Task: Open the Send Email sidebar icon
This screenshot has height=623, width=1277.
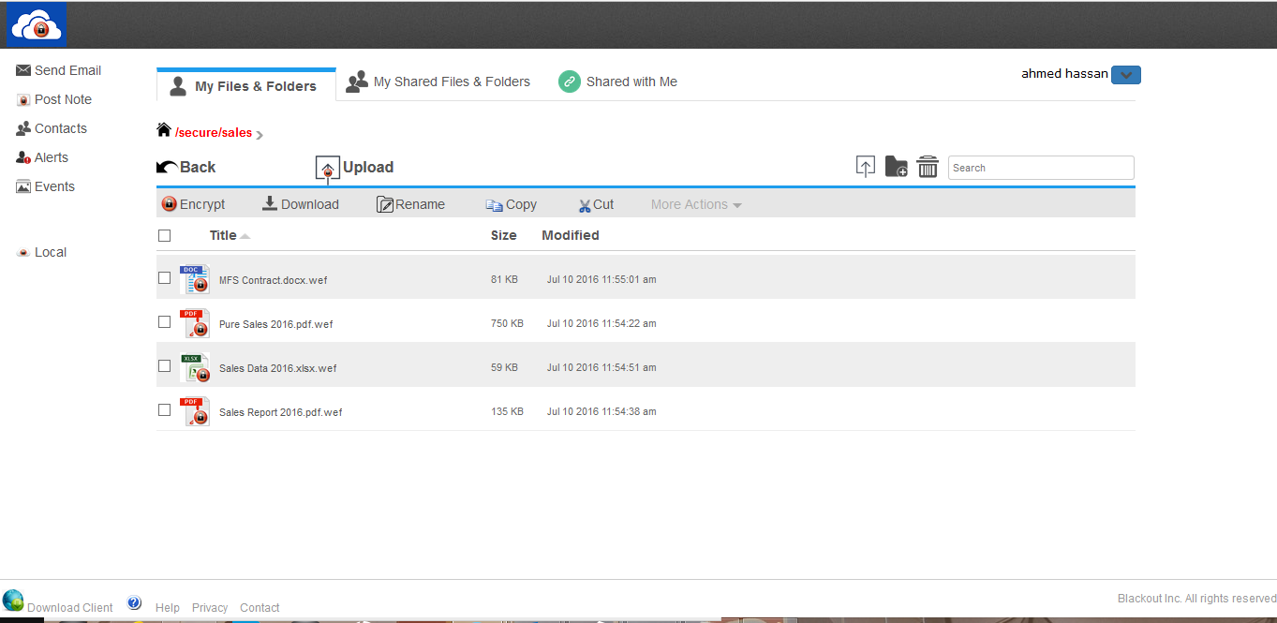Action: tap(22, 69)
